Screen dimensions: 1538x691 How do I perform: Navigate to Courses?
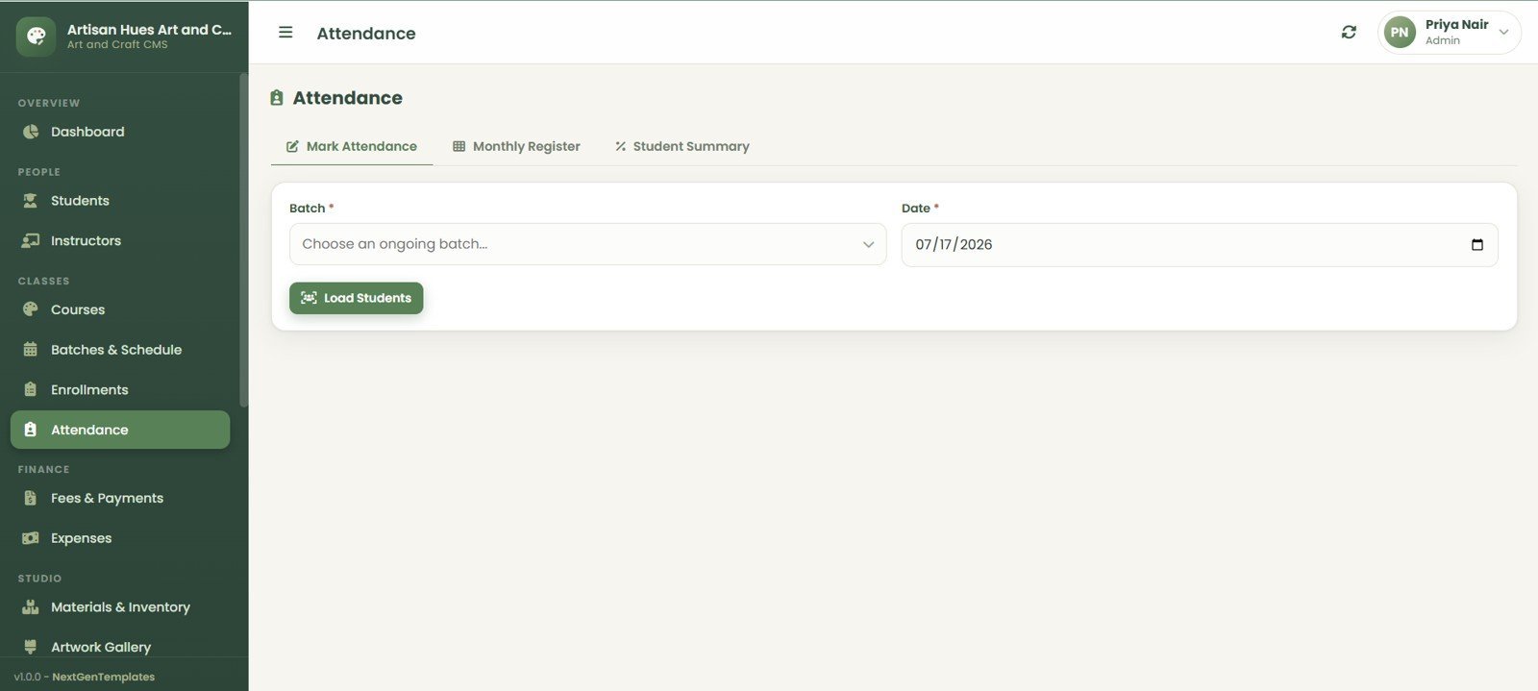(x=120, y=309)
